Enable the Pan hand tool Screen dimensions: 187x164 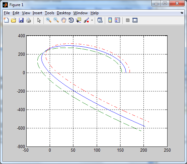(64, 20)
